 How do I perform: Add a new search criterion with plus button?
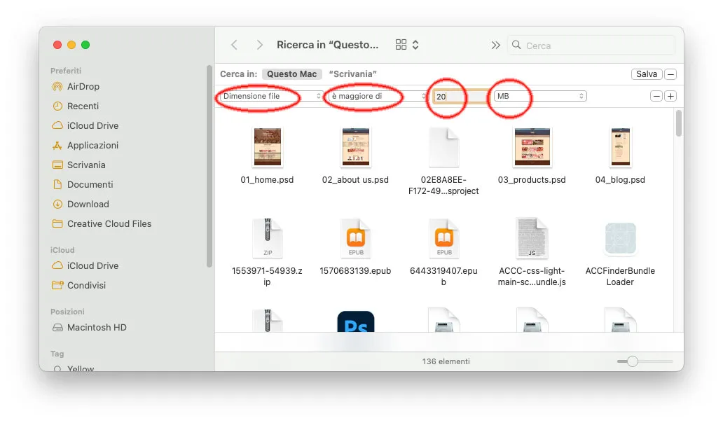point(670,96)
